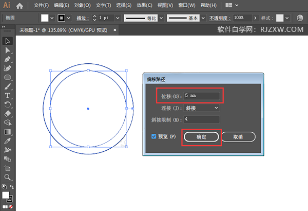The image size is (308, 211).
Task: Select the Shape Builder tool
Action: [x=8, y=122]
